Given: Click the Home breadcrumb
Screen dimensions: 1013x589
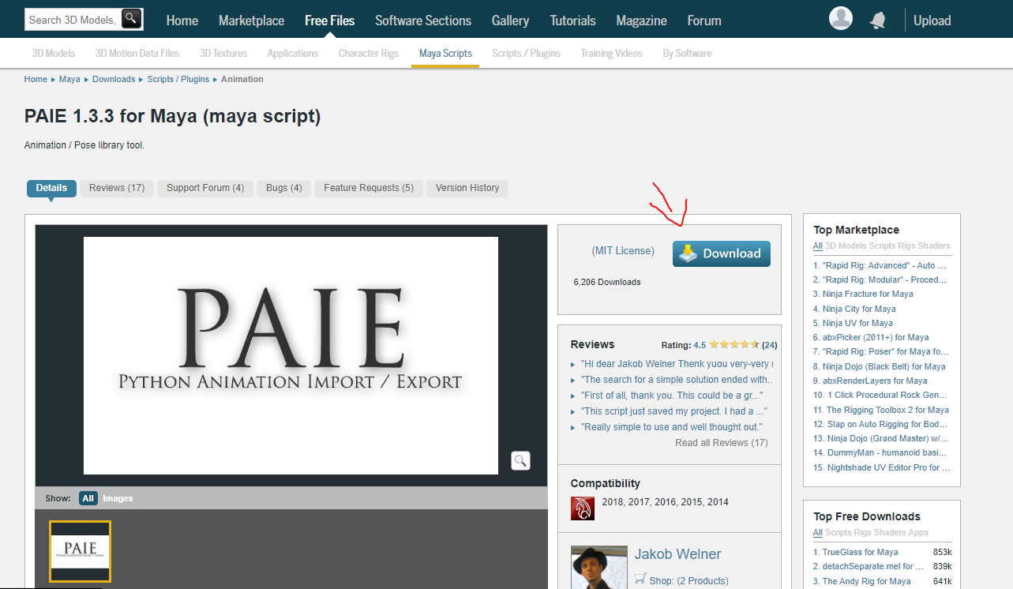Looking at the screenshot, I should pyautogui.click(x=36, y=79).
